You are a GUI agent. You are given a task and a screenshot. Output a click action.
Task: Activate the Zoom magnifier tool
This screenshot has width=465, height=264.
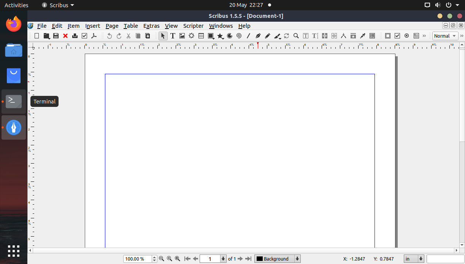click(296, 36)
